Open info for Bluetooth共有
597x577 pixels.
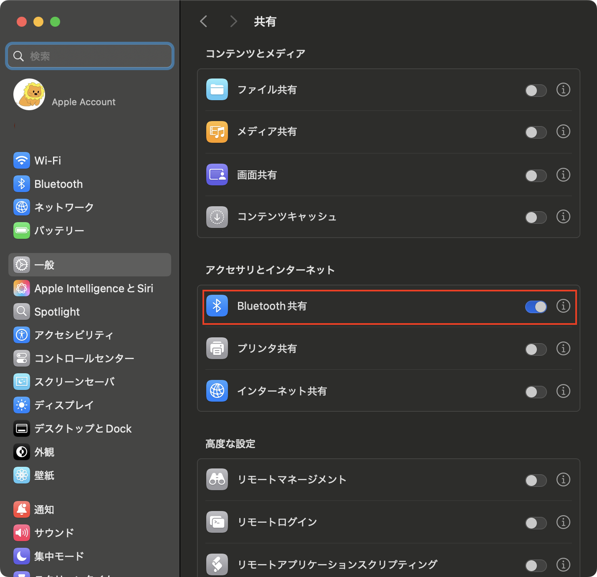pyautogui.click(x=563, y=306)
